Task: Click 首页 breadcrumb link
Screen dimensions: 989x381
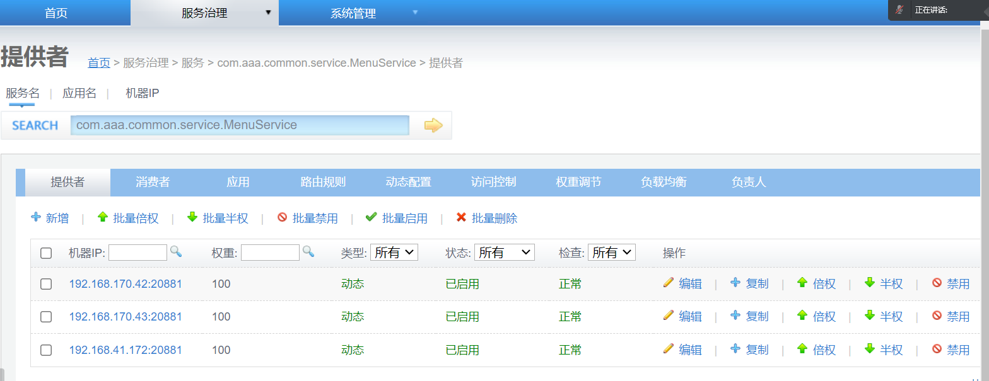Action: click(99, 63)
